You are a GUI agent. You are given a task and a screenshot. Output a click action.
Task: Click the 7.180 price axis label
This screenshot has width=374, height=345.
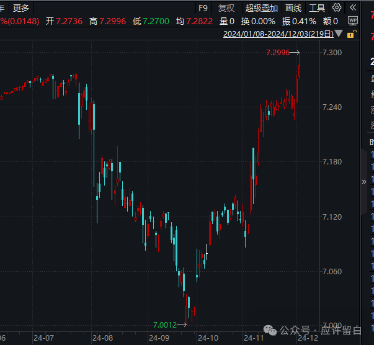pos(332,162)
